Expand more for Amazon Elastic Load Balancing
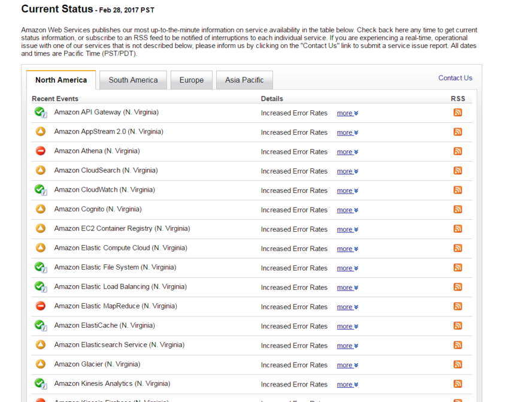The height and width of the screenshot is (402, 509). coord(347,288)
